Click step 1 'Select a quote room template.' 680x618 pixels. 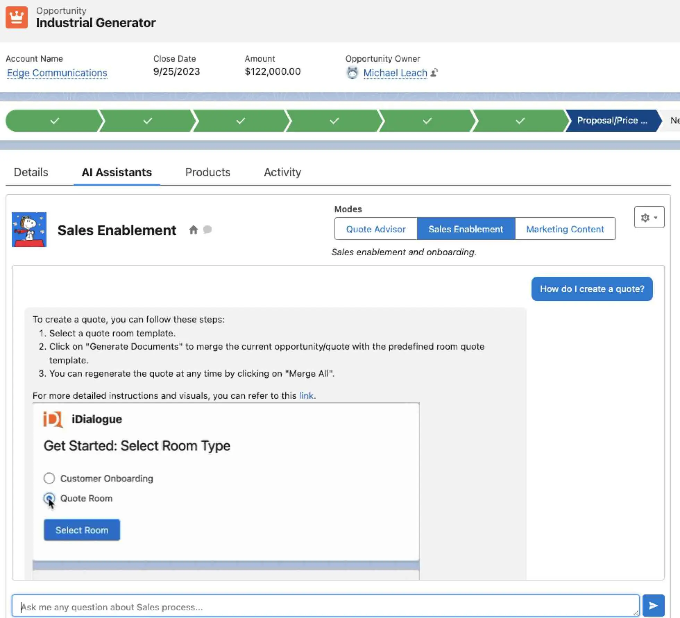(x=112, y=333)
